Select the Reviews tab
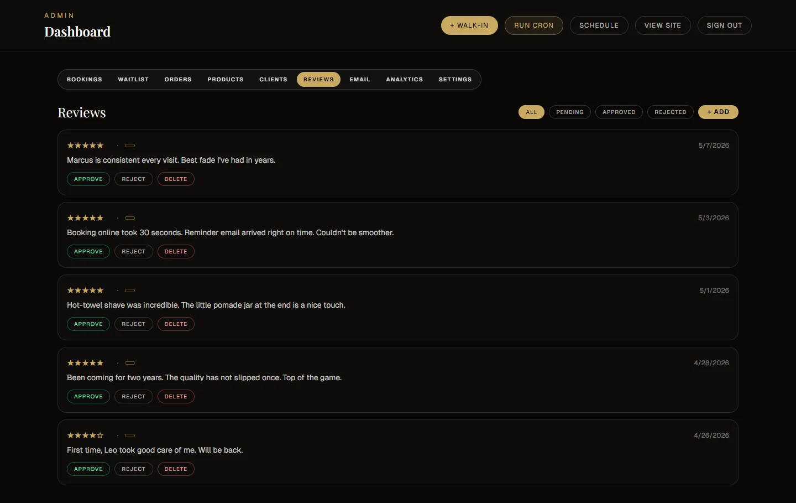 click(318, 80)
